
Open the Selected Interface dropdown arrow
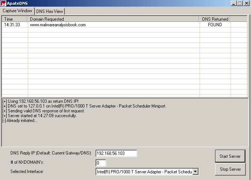pyautogui.click(x=195, y=172)
